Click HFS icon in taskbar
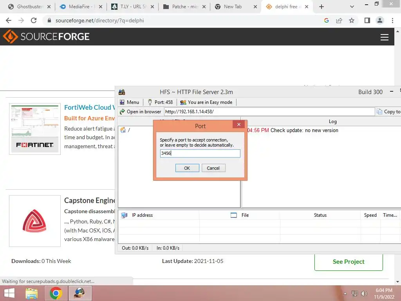The image size is (401, 301). pos(80,293)
